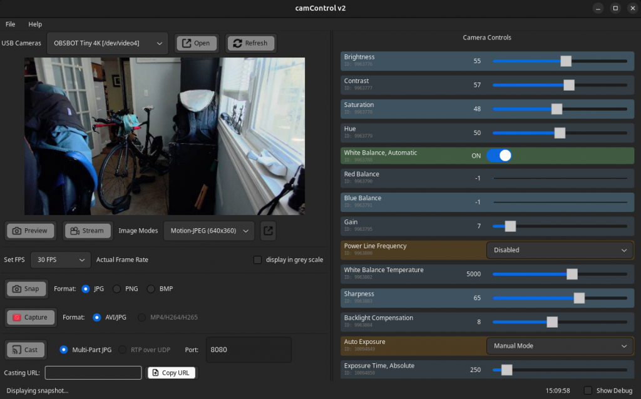Click the Open camera button icon
Screen dimensions: 641x399
[x=186, y=43]
